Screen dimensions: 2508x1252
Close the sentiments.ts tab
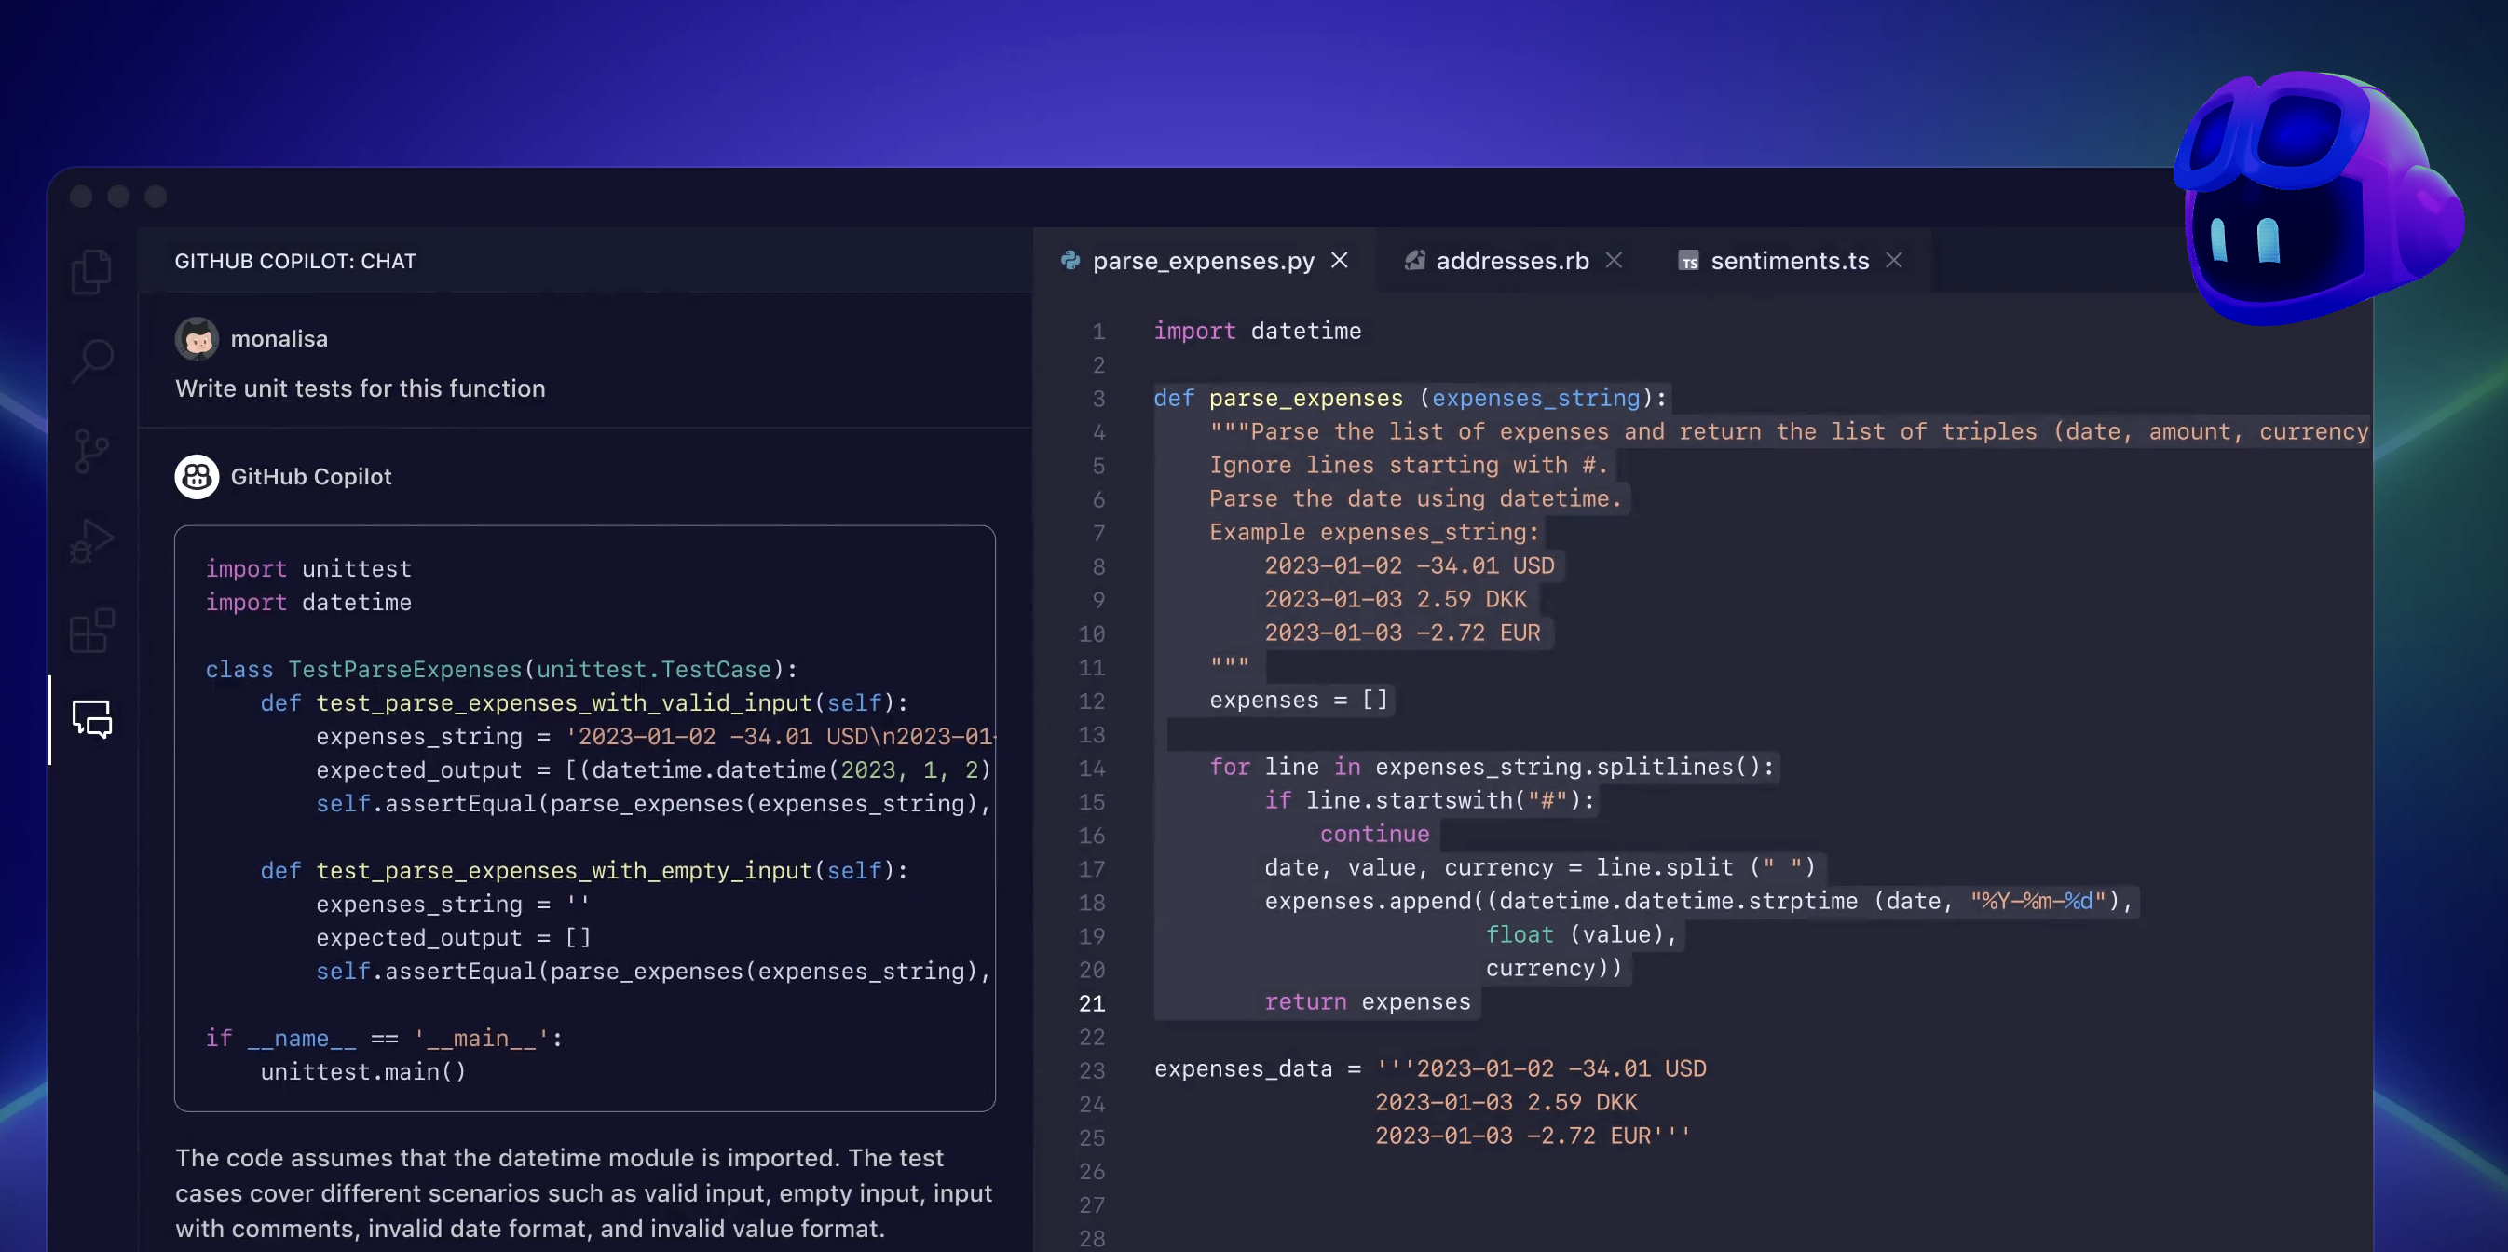1894,261
